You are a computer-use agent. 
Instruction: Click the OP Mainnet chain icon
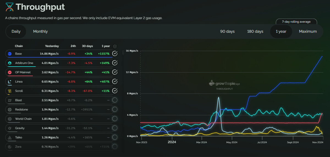coord(10,72)
